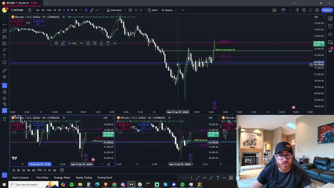This screenshot has height=188, width=334.
Task: Open the alerts clock panel icon
Action: pos(330,26)
